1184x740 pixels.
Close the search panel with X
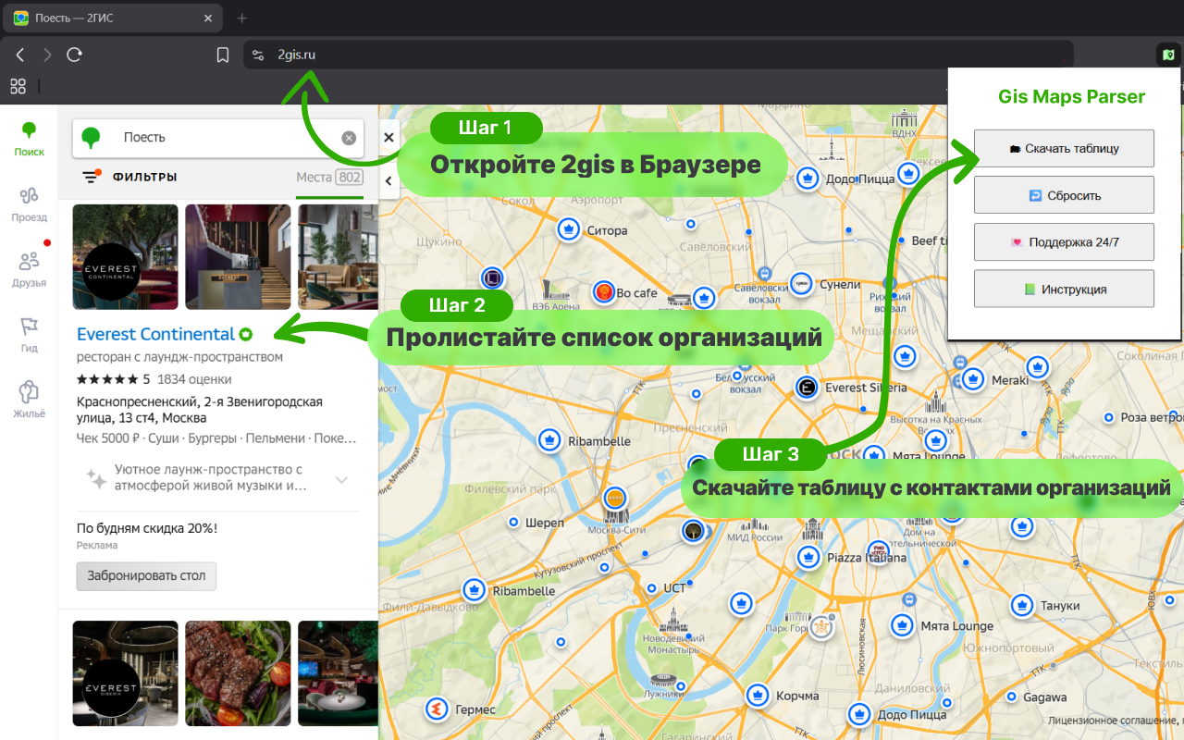(x=388, y=138)
